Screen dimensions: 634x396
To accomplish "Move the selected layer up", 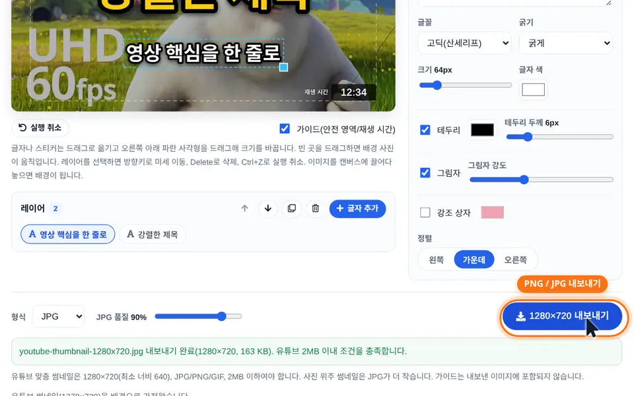I will coord(244,209).
